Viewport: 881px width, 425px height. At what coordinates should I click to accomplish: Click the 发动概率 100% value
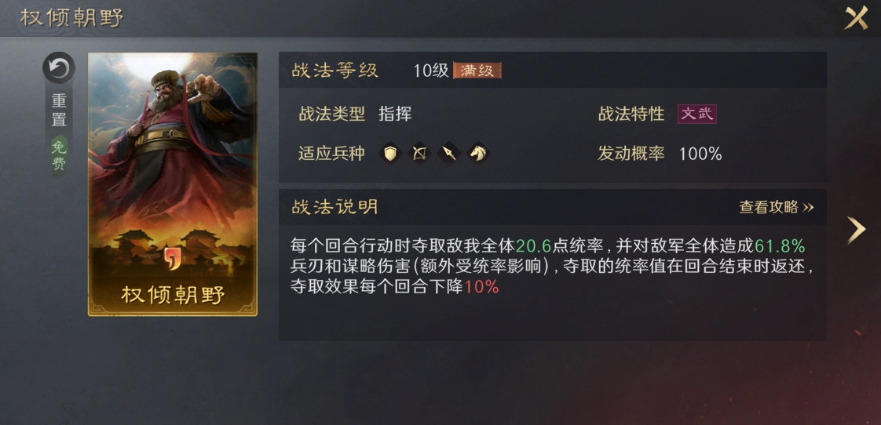pos(700,154)
